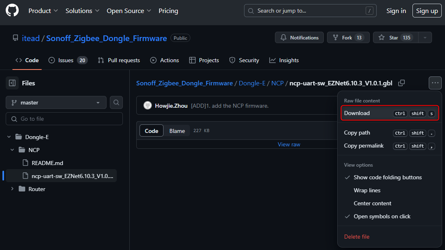Collapse the file tree side panel icon
The width and height of the screenshot is (445, 250).
(x=12, y=83)
